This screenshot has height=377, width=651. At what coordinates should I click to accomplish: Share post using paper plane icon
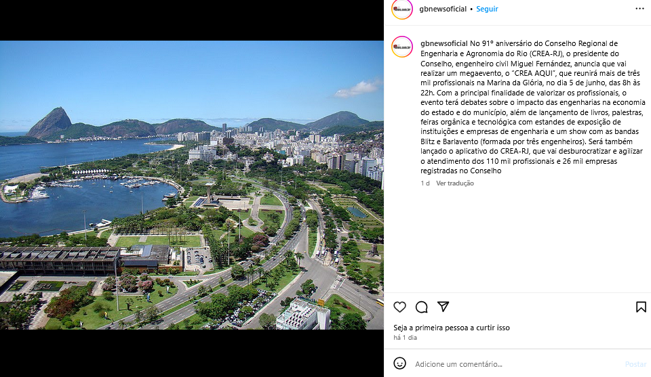pos(443,307)
